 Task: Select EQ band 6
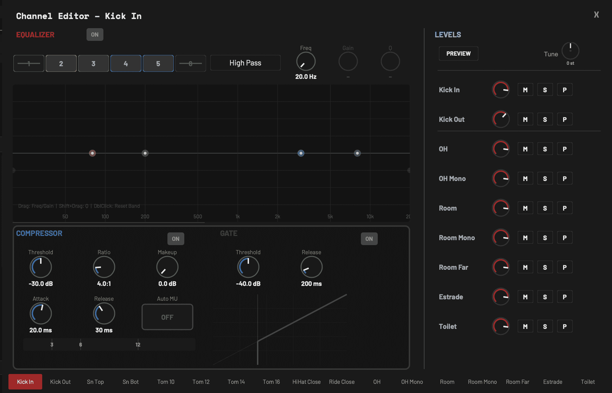pos(191,63)
